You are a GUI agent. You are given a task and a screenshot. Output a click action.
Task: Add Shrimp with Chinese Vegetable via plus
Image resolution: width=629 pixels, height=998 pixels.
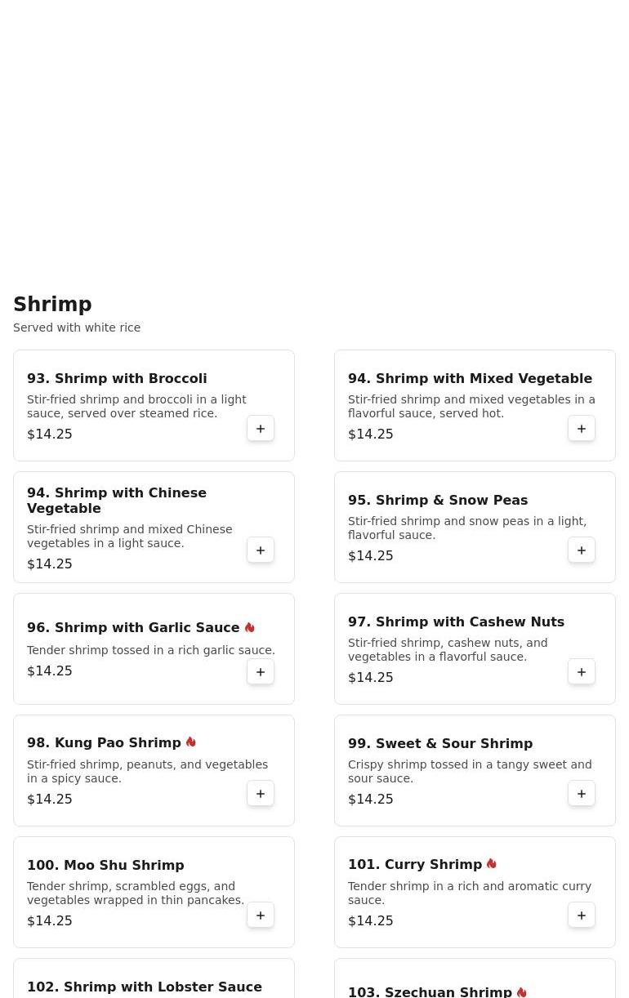point(261,550)
